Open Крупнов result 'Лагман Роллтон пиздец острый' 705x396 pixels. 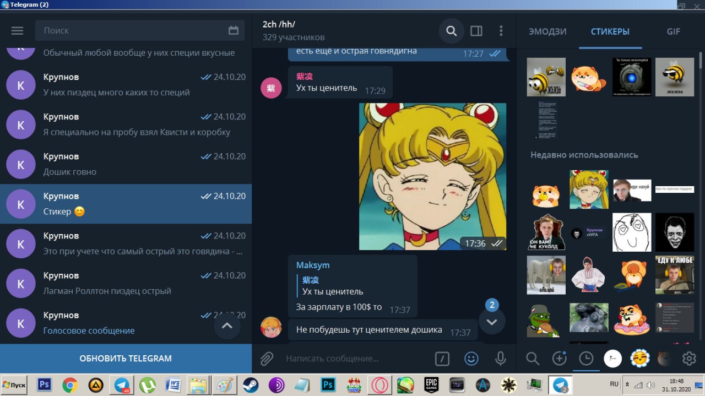(126, 283)
